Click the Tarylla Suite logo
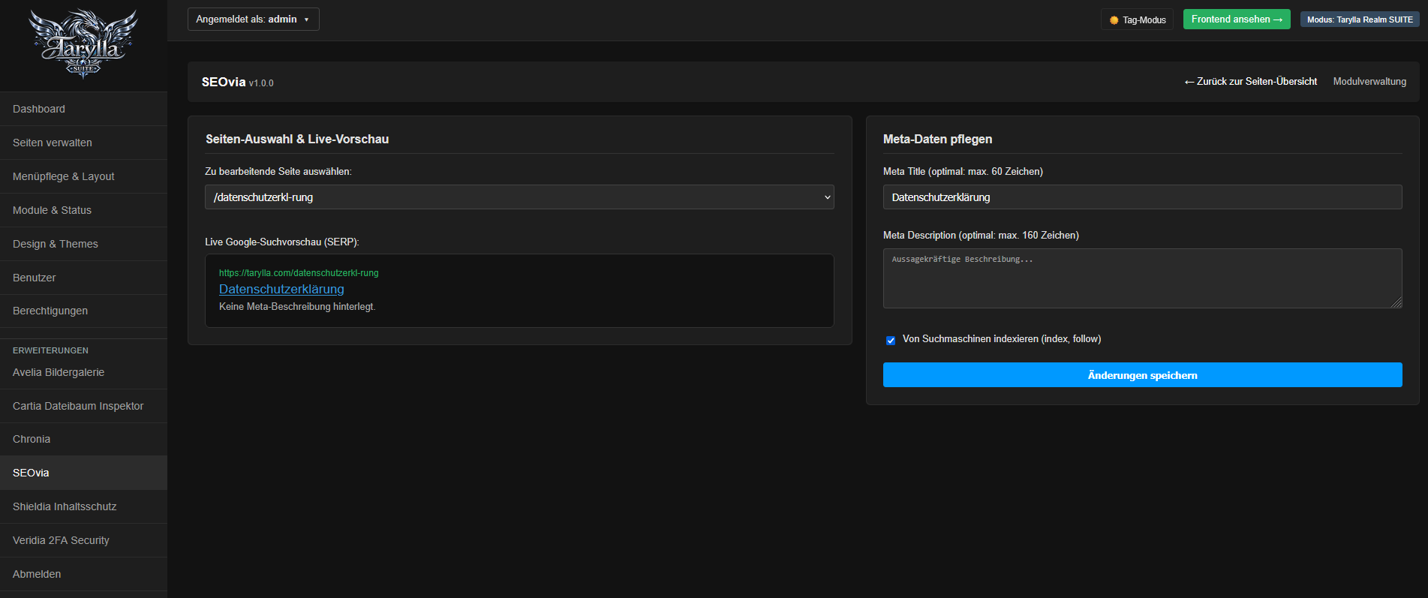Viewport: 1428px width, 598px height. [83, 44]
